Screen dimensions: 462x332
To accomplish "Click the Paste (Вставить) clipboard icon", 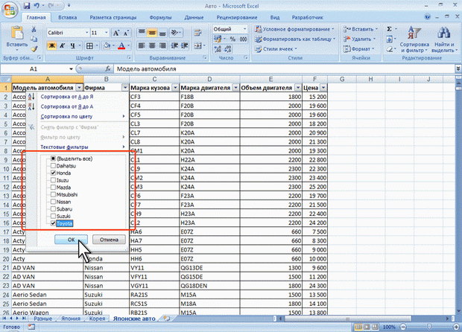I will click(17, 33).
